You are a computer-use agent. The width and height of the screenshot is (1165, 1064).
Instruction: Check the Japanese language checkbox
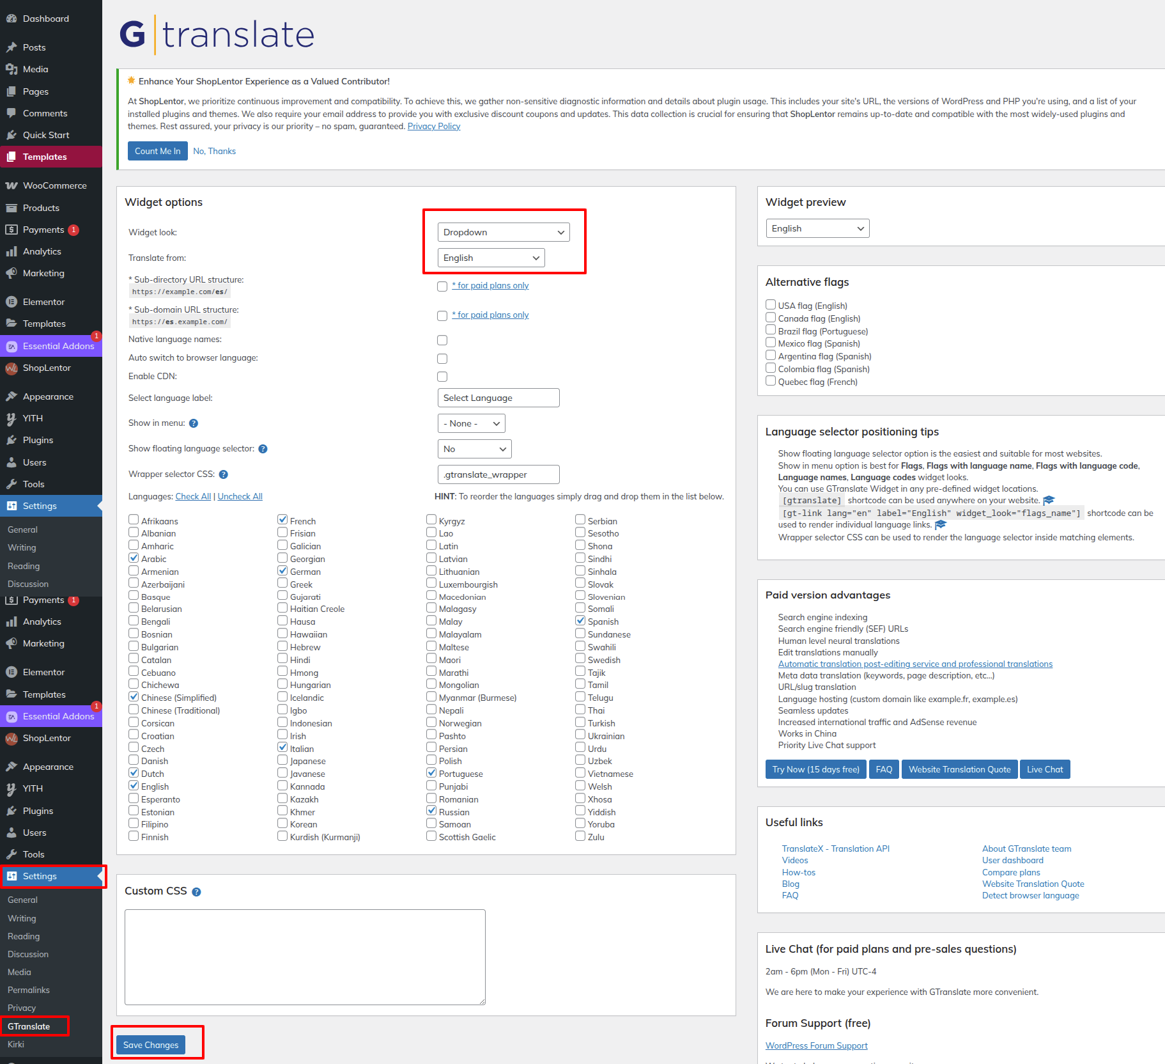(x=282, y=760)
